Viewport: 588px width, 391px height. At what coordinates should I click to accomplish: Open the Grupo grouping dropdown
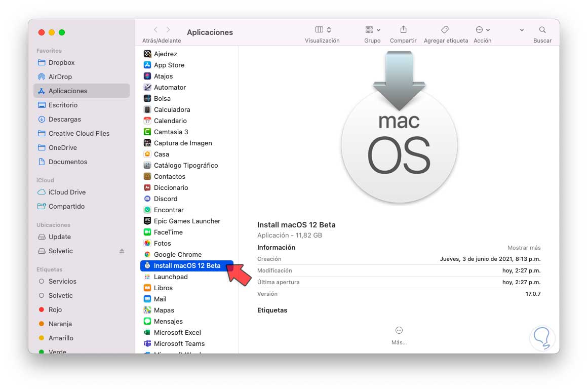tap(372, 29)
